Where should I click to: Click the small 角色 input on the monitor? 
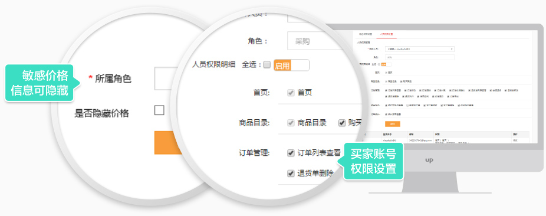pos(420,57)
